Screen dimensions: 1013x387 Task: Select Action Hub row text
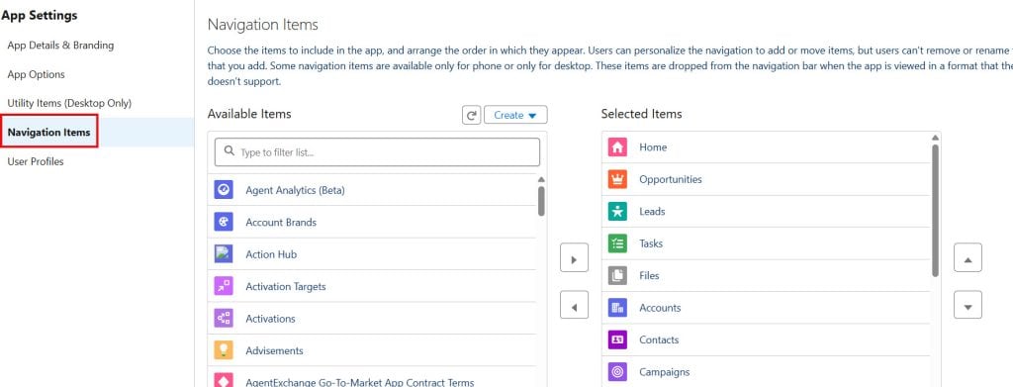pos(271,254)
